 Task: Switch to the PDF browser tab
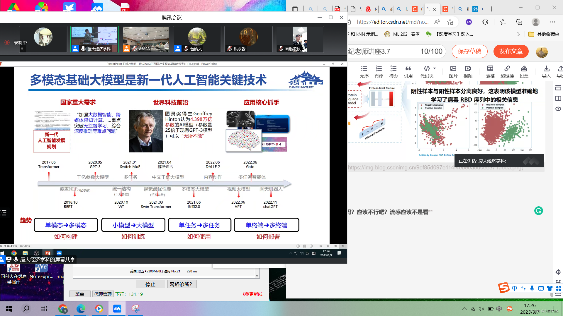pos(338,9)
